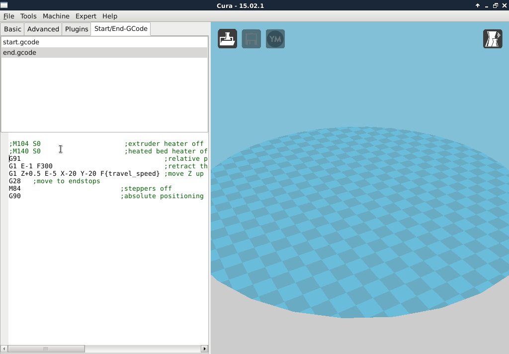
Task: Open the Expert menu
Action: tap(85, 16)
